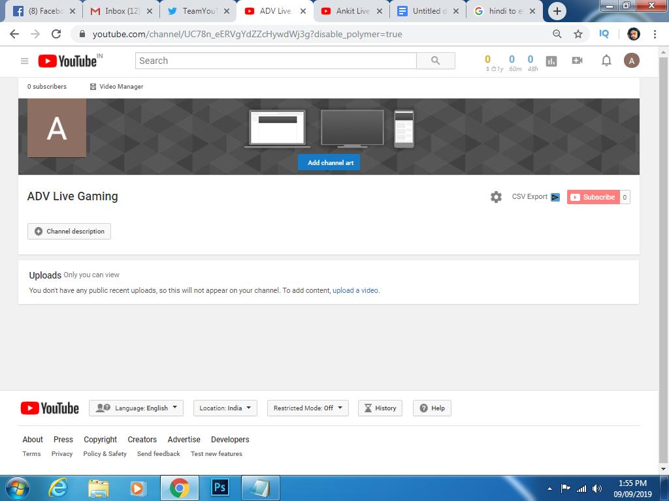Click the large channel avatar letter A
The height and width of the screenshot is (501, 669).
[x=57, y=129]
